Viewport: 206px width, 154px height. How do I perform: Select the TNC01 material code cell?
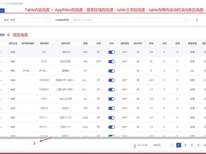click(x=44, y=108)
